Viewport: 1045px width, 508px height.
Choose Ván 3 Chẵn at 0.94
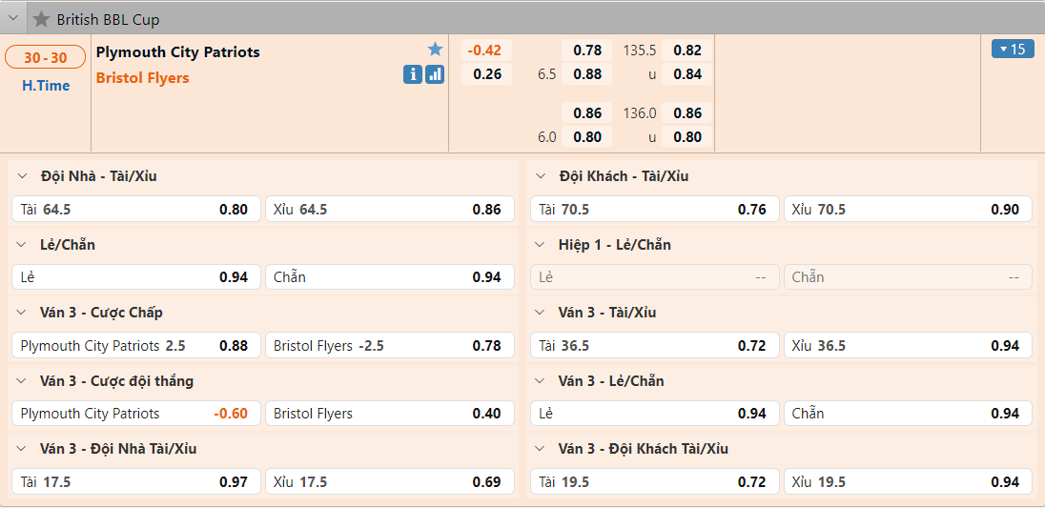(908, 414)
